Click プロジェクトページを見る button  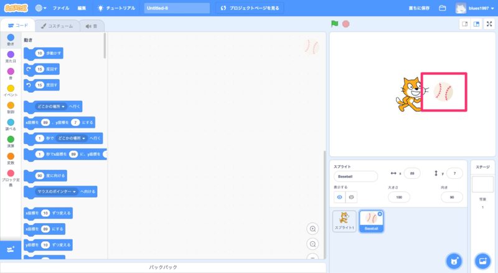[x=251, y=9]
